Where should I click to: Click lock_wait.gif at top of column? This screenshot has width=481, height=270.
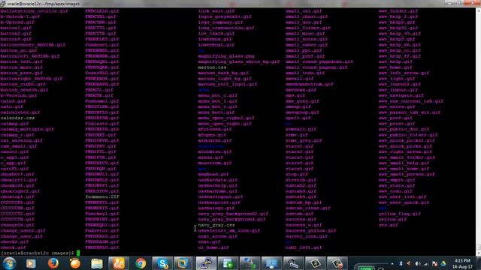pos(216,11)
